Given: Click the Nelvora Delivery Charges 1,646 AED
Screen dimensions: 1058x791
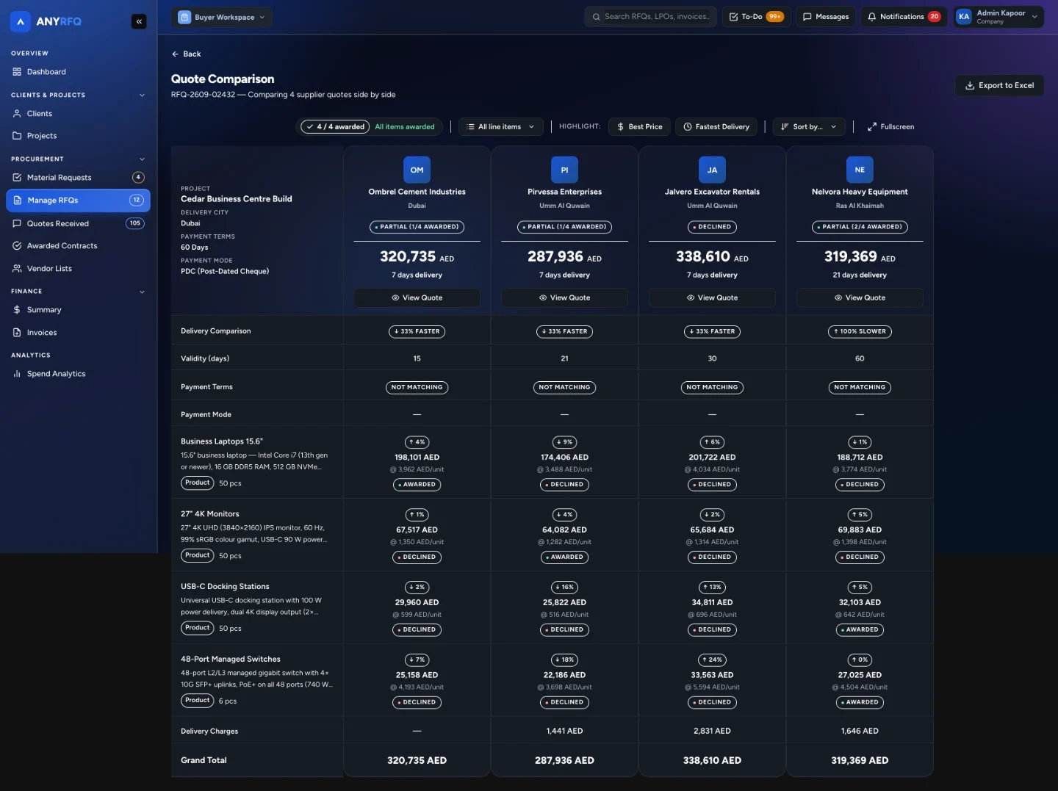Looking at the screenshot, I should (860, 732).
